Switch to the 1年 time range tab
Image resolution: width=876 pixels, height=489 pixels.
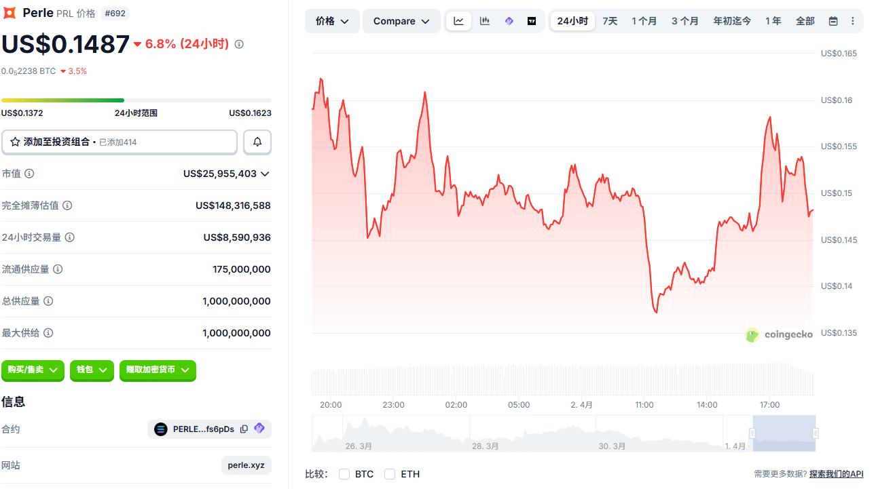tap(773, 21)
